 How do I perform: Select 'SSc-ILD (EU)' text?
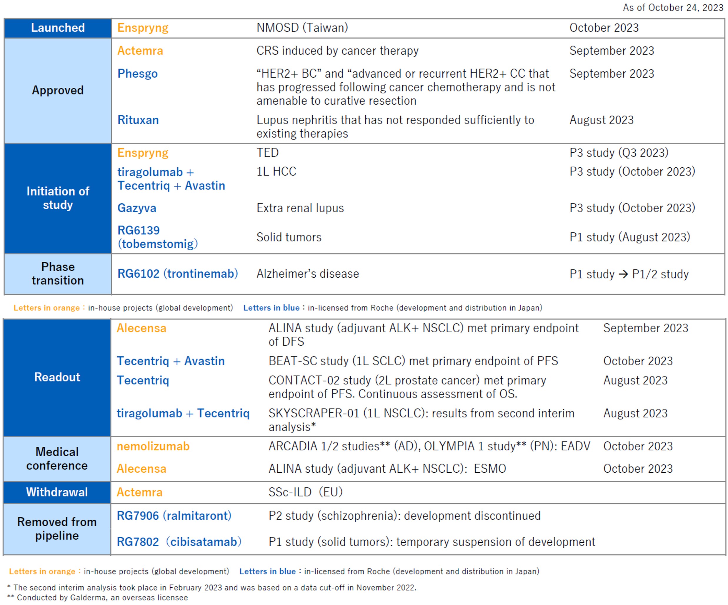pyautogui.click(x=306, y=492)
